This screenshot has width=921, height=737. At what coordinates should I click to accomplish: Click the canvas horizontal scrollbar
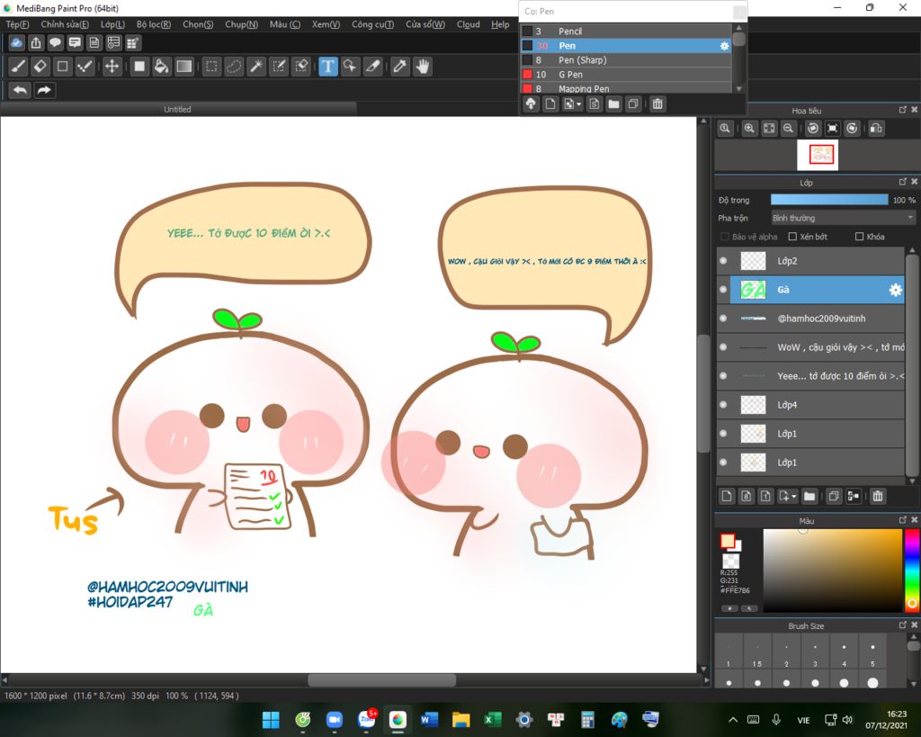tap(381, 680)
